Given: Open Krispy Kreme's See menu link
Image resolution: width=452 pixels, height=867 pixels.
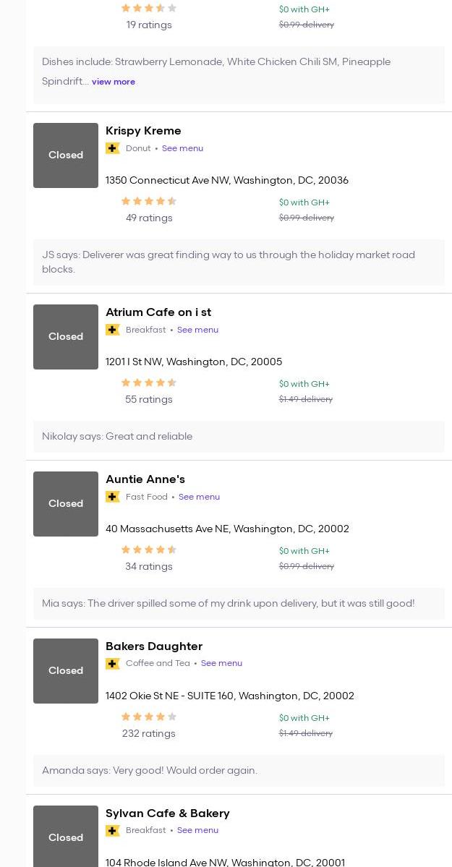Looking at the screenshot, I should [182, 148].
